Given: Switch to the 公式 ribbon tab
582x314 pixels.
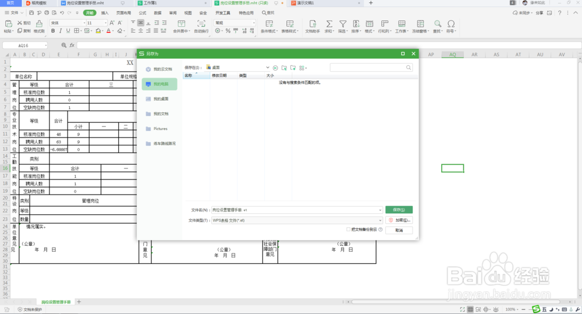Looking at the screenshot, I should point(143,13).
